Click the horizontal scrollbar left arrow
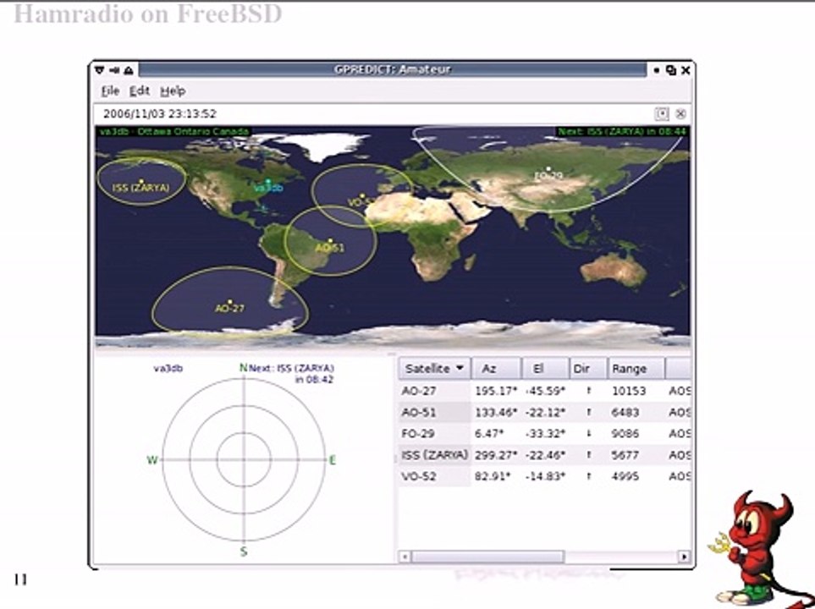 coord(405,557)
